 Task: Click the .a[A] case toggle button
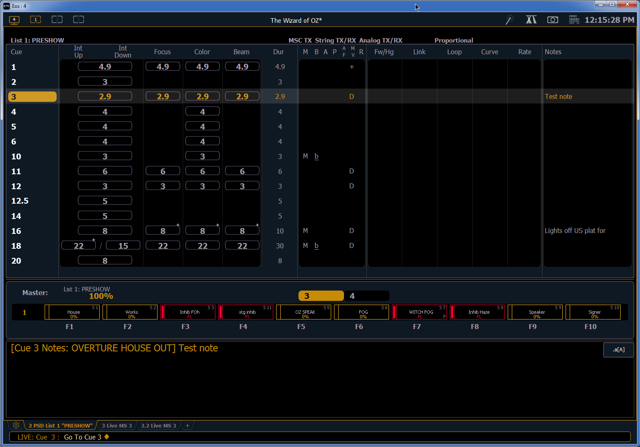click(619, 350)
